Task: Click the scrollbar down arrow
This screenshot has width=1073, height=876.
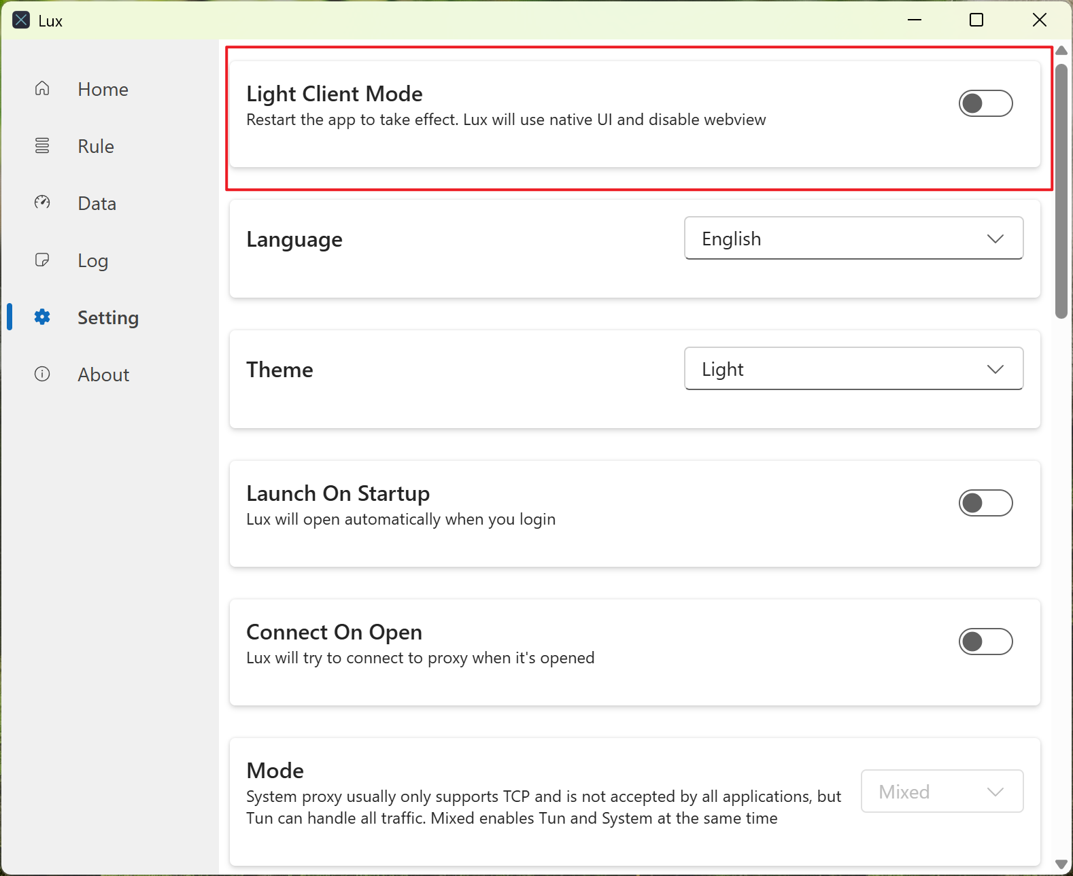Action: point(1061,864)
